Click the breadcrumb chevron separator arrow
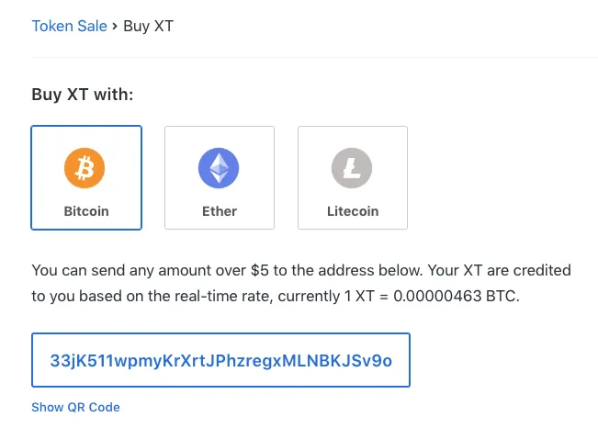This screenshot has height=428, width=598. (115, 27)
